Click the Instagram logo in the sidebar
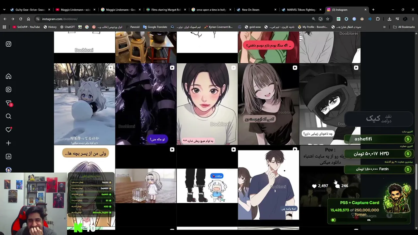The width and height of the screenshot is (418, 235). coord(8,44)
